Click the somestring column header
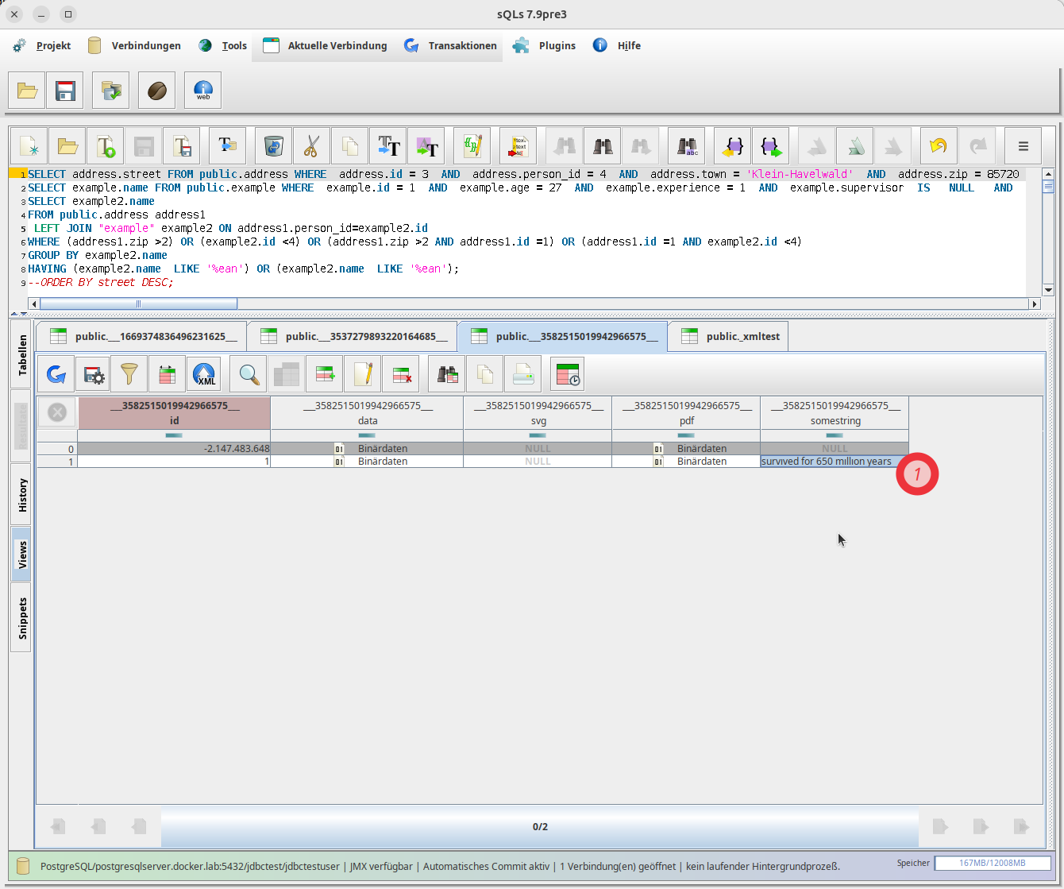 (x=835, y=413)
